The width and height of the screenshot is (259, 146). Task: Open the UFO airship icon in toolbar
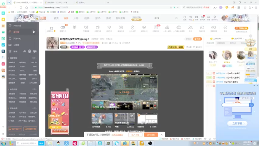[179, 27]
